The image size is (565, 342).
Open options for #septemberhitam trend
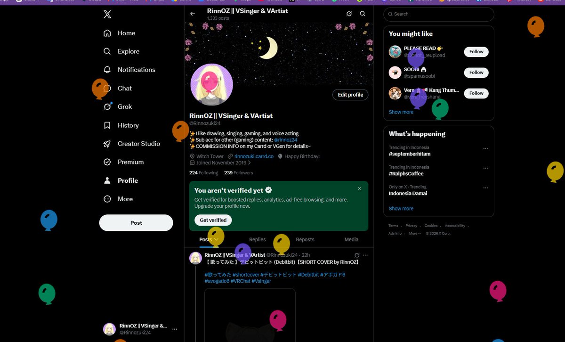point(485,148)
